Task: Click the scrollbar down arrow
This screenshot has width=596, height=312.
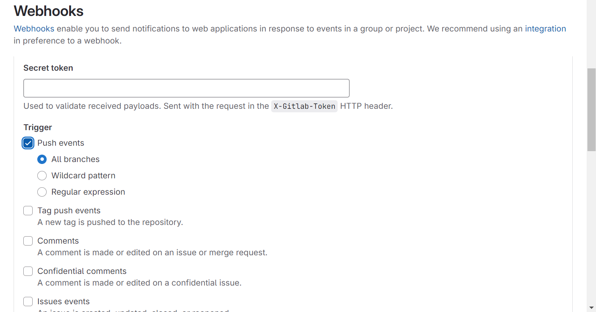Action: pos(591,308)
